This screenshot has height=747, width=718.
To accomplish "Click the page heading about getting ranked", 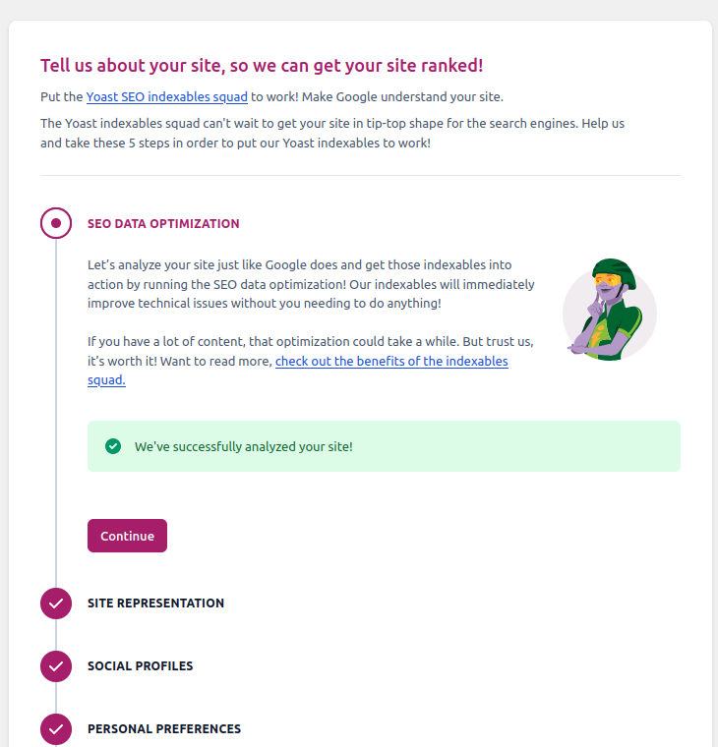I will click(262, 65).
